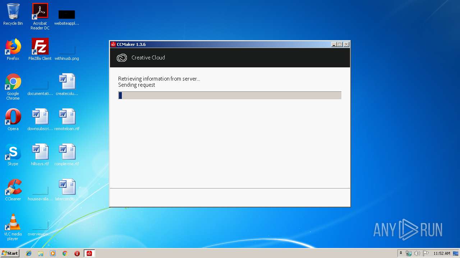Open the laterconditi... Word document

click(x=67, y=190)
